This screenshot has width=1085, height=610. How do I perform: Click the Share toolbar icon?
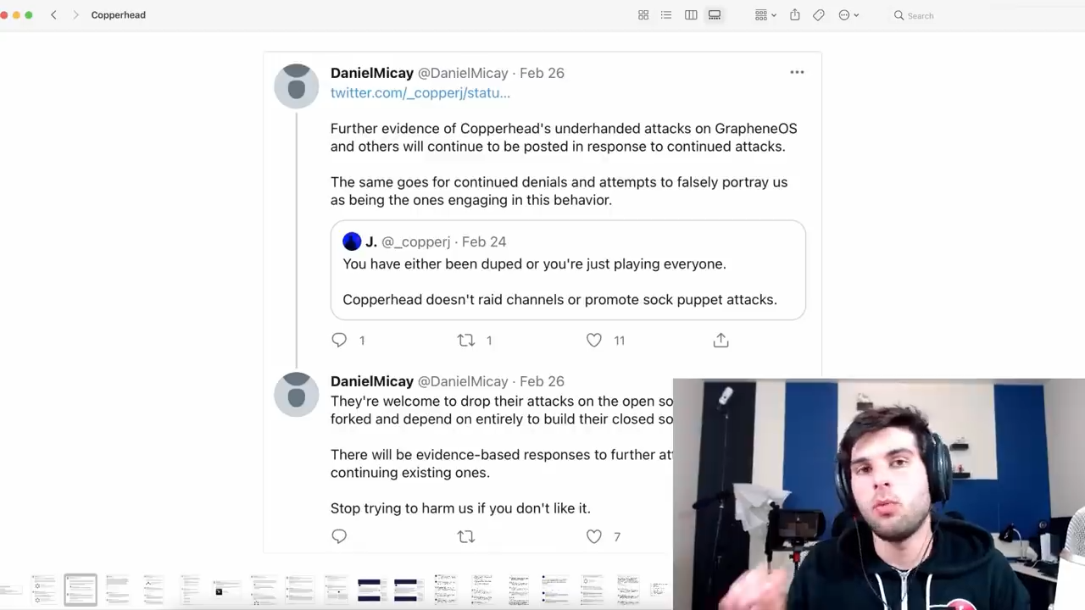(794, 15)
